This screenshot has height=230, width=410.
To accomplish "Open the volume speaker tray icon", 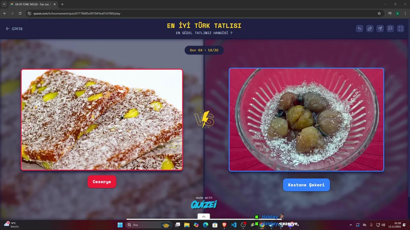I will point(383,225).
